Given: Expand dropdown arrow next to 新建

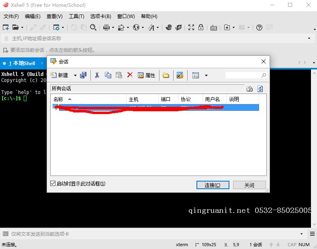Looking at the screenshot, I should 75,76.
